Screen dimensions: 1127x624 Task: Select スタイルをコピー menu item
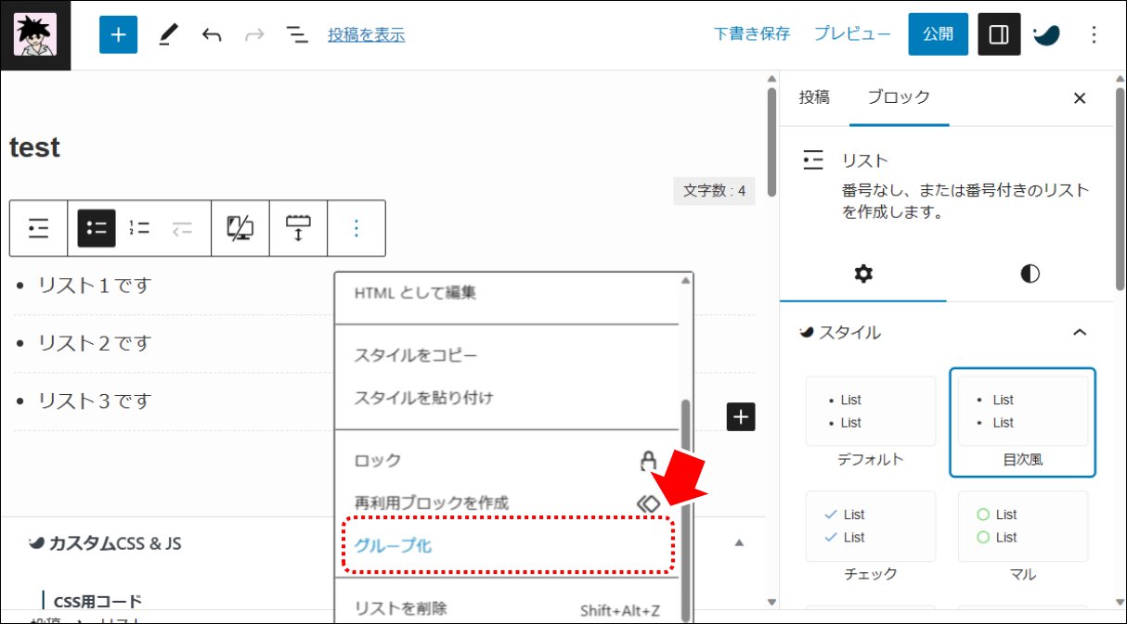click(416, 355)
